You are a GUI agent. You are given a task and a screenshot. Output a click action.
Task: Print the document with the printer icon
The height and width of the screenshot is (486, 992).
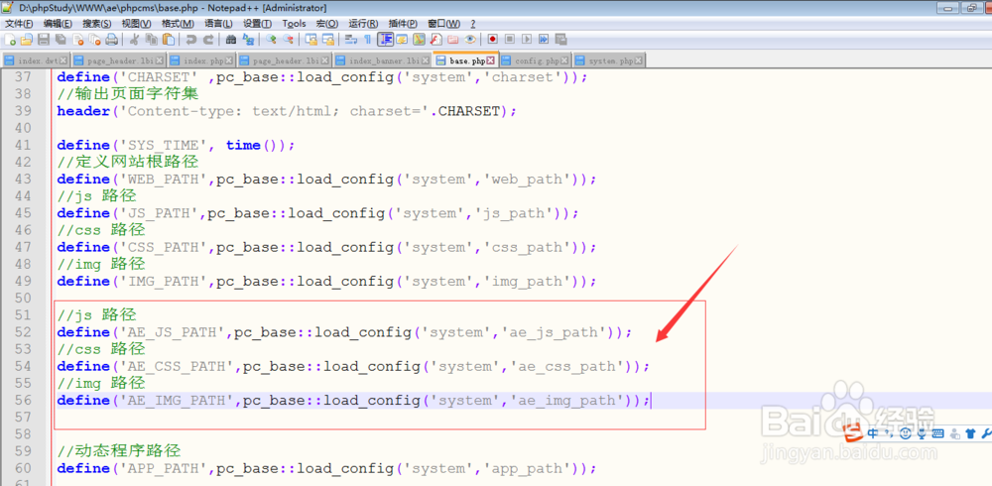tap(111, 40)
